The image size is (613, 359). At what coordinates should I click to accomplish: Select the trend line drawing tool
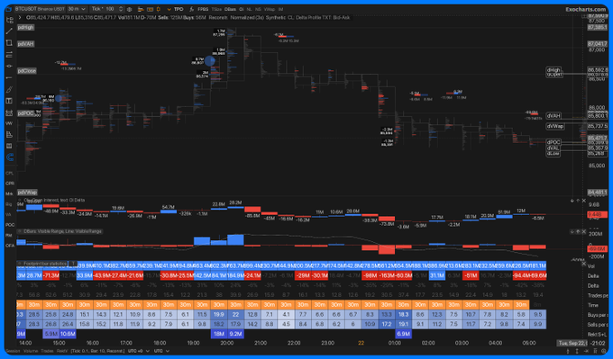[9, 31]
